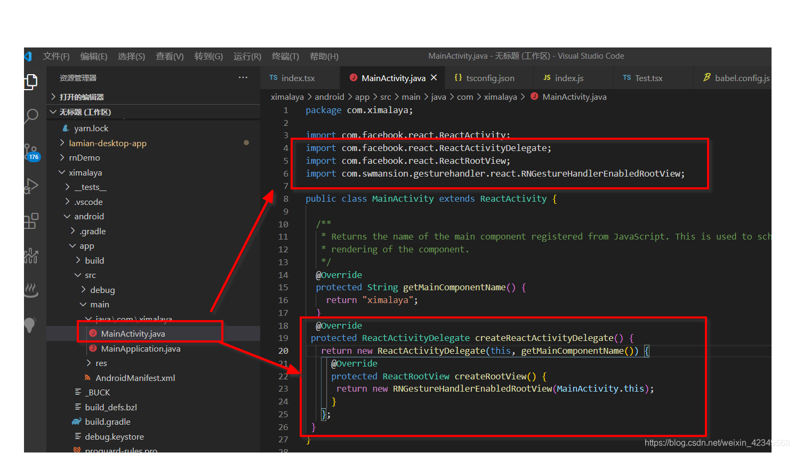This screenshot has width=795, height=453.
Task: Click the app breadcrumb segment
Action: click(x=362, y=97)
